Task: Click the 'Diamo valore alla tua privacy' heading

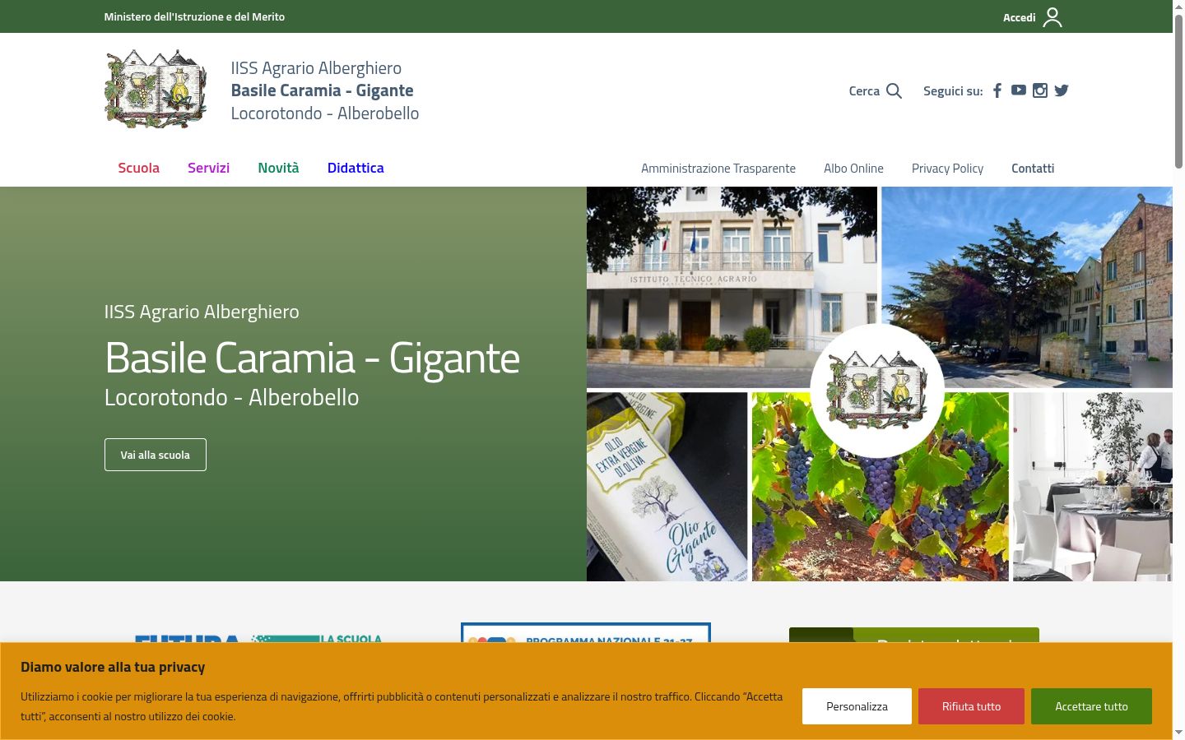Action: point(113,667)
